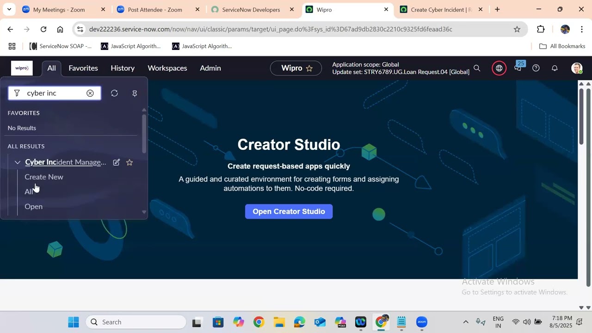Click the navigator panel scrollbar
The width and height of the screenshot is (592, 333).
tap(144, 134)
